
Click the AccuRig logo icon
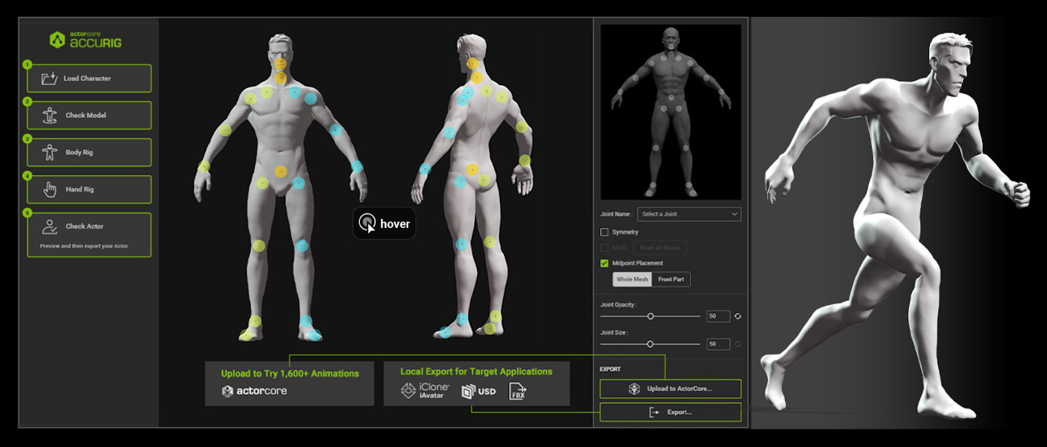[x=58, y=40]
